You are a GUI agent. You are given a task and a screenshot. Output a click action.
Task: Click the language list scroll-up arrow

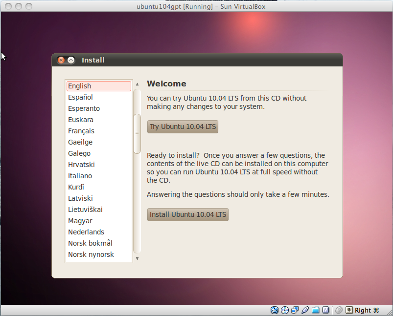tap(137, 84)
